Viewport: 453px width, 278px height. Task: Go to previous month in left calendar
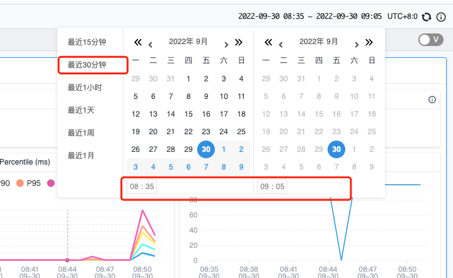point(150,45)
